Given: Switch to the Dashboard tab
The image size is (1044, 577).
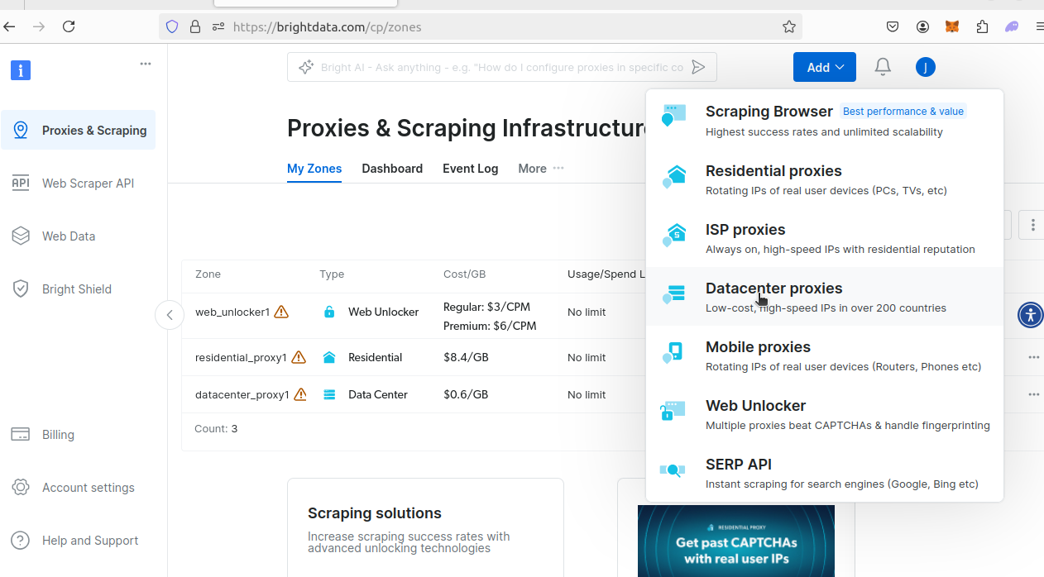Looking at the screenshot, I should click(392, 168).
